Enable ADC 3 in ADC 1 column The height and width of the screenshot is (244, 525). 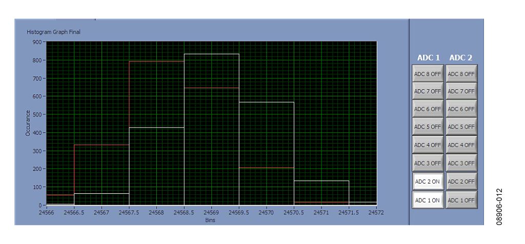point(428,163)
